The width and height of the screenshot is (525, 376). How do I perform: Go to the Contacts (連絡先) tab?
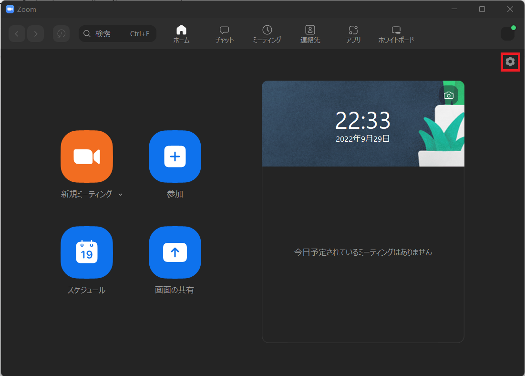pos(310,34)
